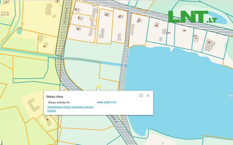Select address marker 5B on the map
This screenshot has height=145, width=233.
tap(119, 17)
